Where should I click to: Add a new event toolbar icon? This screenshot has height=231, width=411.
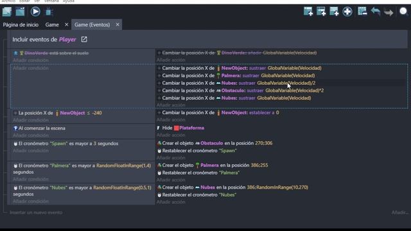(x=308, y=12)
